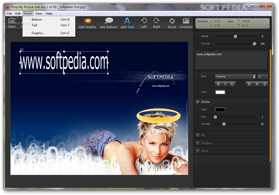
Task: Click the font size field showing 17
Action: 263,76
